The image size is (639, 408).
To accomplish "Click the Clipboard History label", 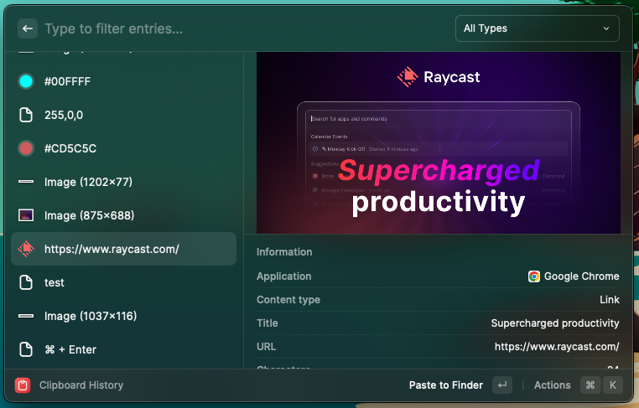I will 81,385.
